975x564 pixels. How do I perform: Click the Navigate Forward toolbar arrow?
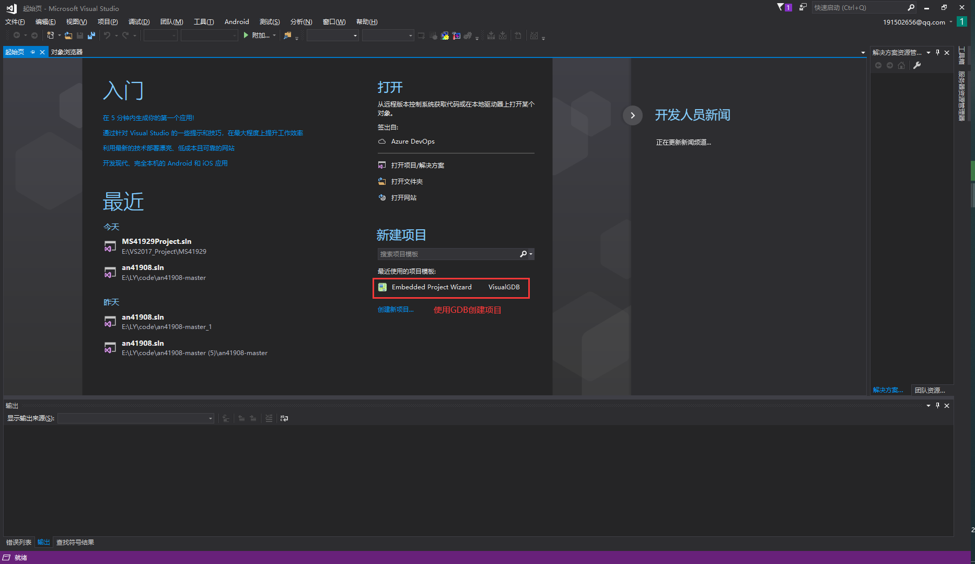click(34, 36)
